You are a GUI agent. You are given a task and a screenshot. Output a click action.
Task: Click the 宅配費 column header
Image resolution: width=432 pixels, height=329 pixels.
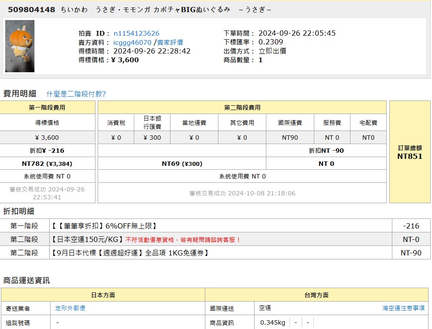(368, 122)
